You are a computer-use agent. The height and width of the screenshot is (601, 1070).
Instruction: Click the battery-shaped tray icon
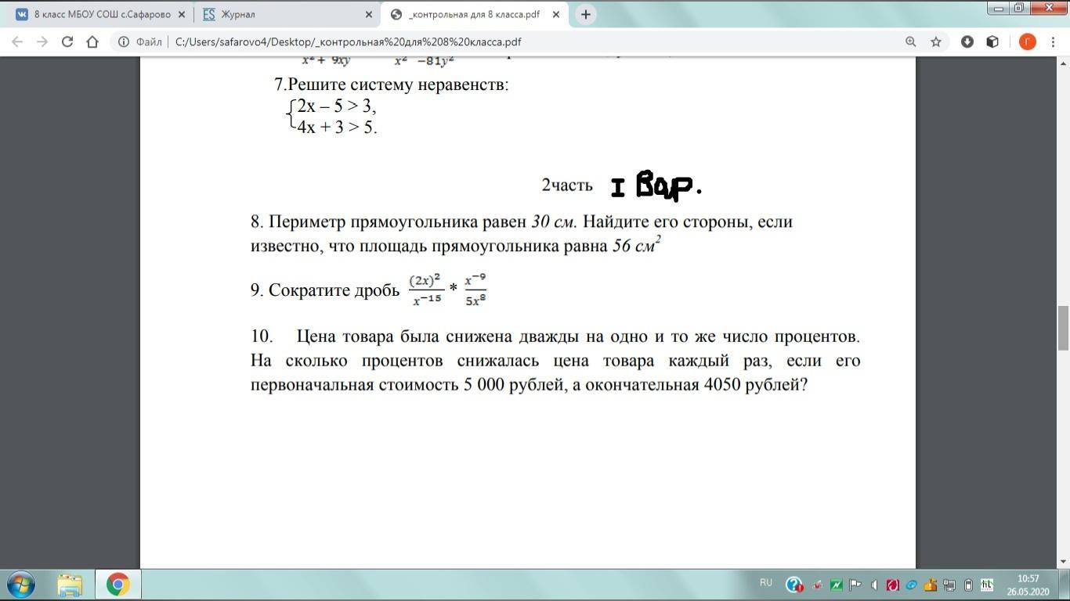(x=968, y=585)
